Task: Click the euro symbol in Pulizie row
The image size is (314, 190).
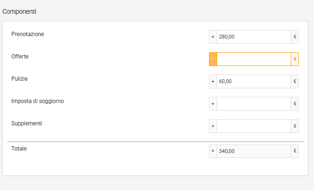Action: [295, 82]
